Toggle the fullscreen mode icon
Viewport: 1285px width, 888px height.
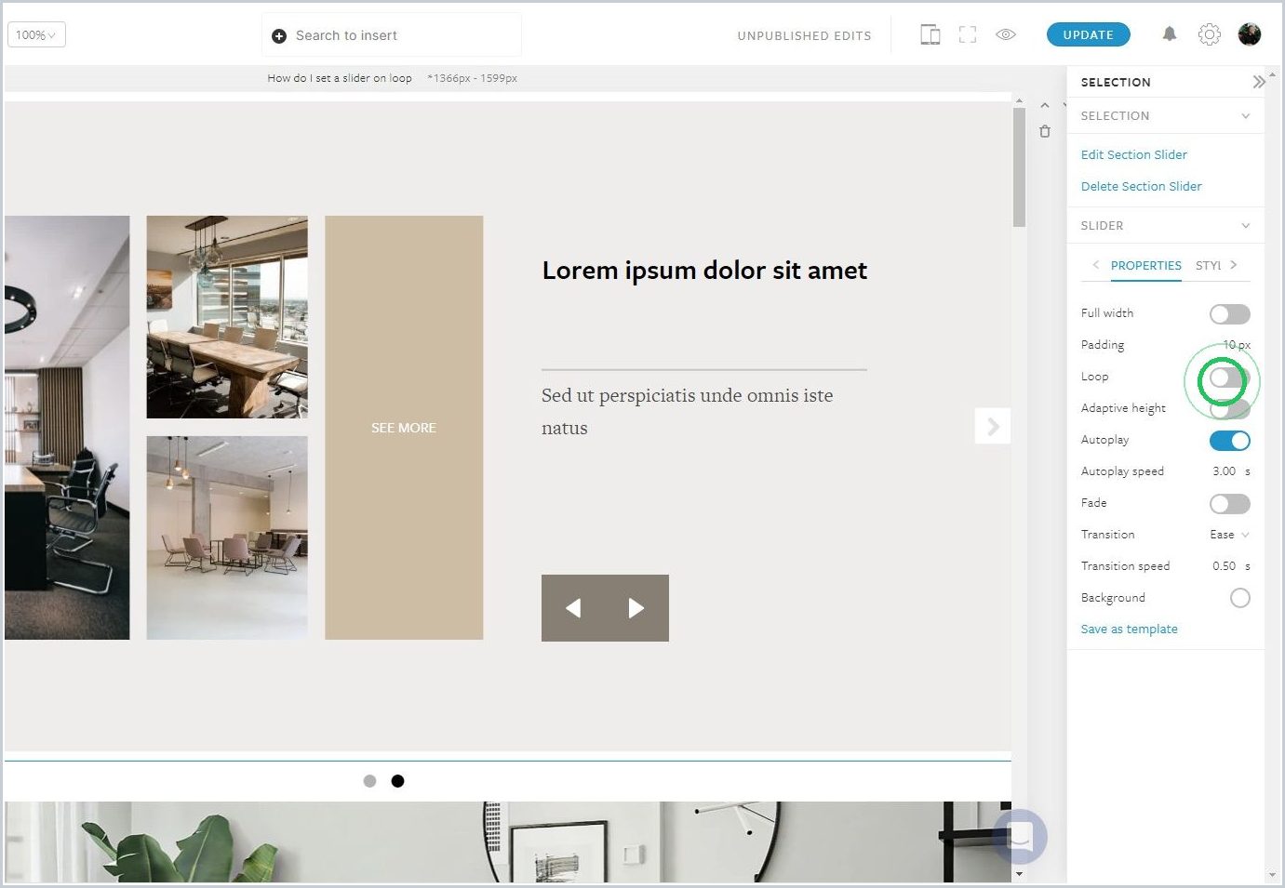[968, 35]
